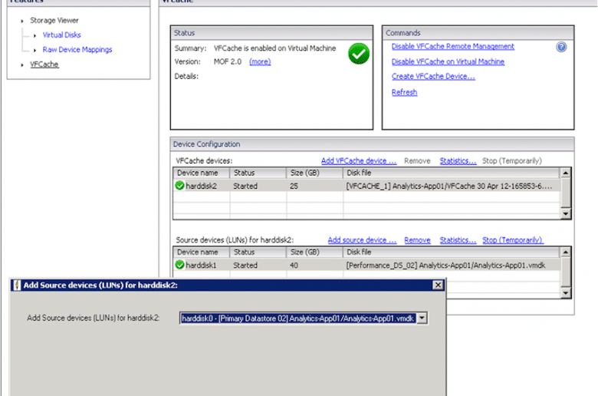Screen dimensions: 598x396
Task: Sort source devices by Size (GB) header
Action: click(314, 252)
